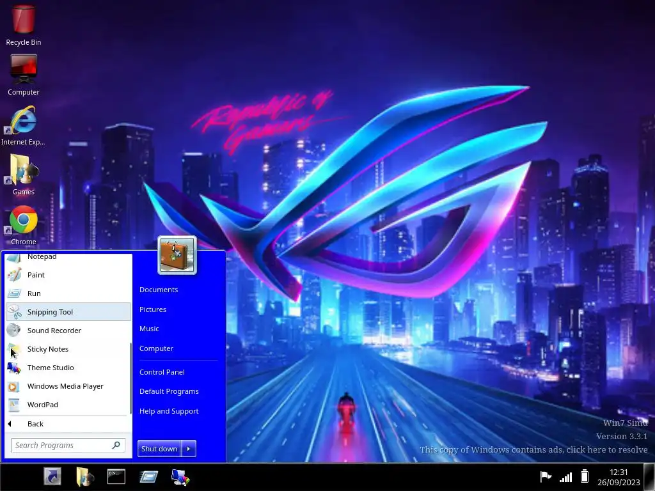Open Pictures from Start menu right pane
The width and height of the screenshot is (655, 491).
(x=153, y=309)
